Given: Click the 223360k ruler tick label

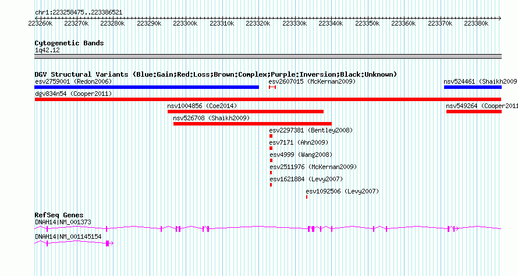Looking at the screenshot, I should pyautogui.click(x=403, y=23).
